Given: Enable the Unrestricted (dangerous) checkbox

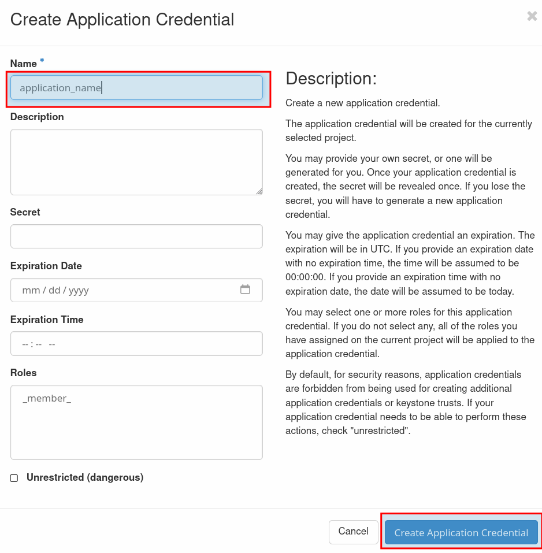Looking at the screenshot, I should click(x=14, y=478).
